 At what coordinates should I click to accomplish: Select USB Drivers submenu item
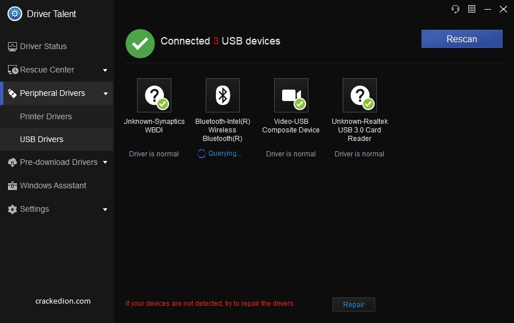pyautogui.click(x=57, y=139)
